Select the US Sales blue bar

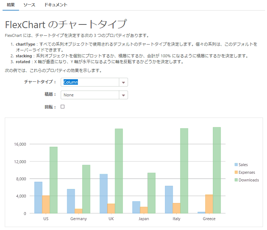point(38,198)
